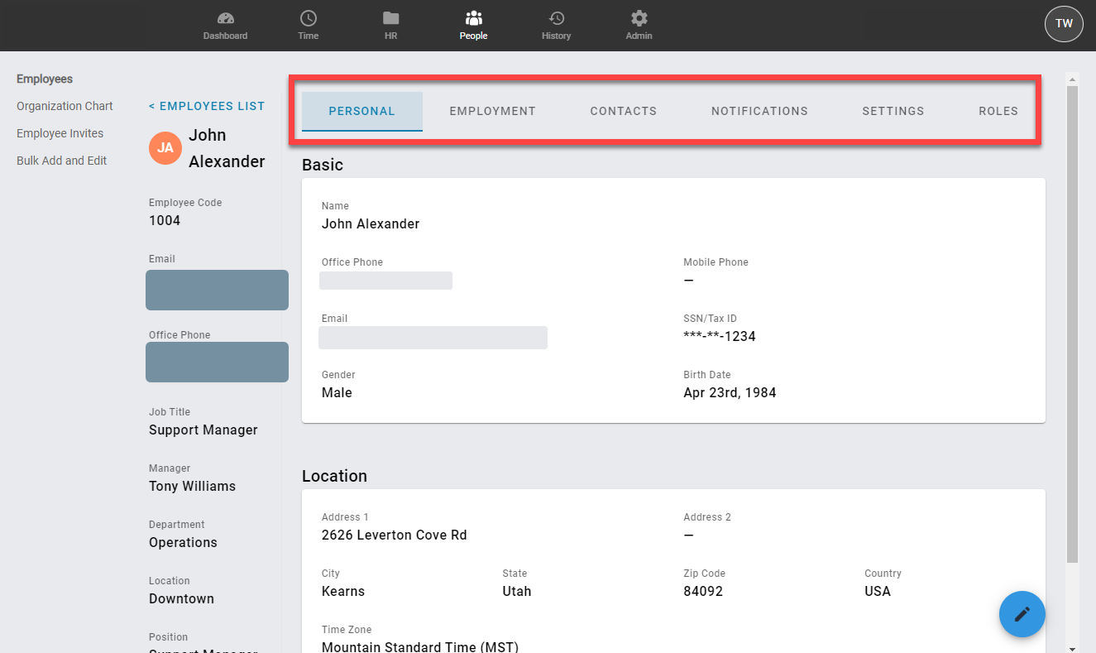This screenshot has height=653, width=1096.
Task: Open the Dashboard gauge icon
Action: (x=225, y=18)
